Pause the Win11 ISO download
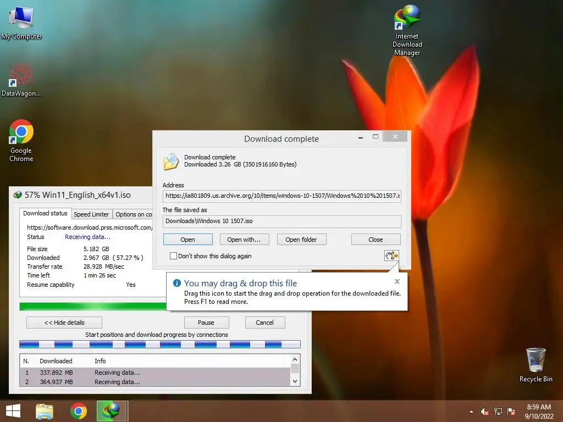Screen dimensions: 563x422 pos(206,322)
